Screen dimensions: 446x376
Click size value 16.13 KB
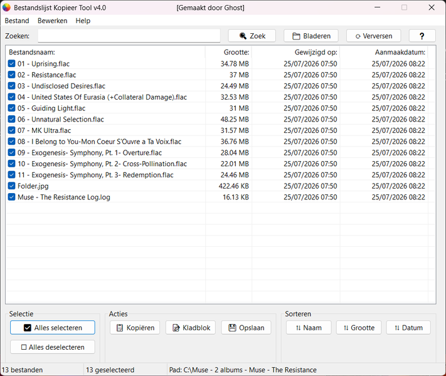[236, 197]
